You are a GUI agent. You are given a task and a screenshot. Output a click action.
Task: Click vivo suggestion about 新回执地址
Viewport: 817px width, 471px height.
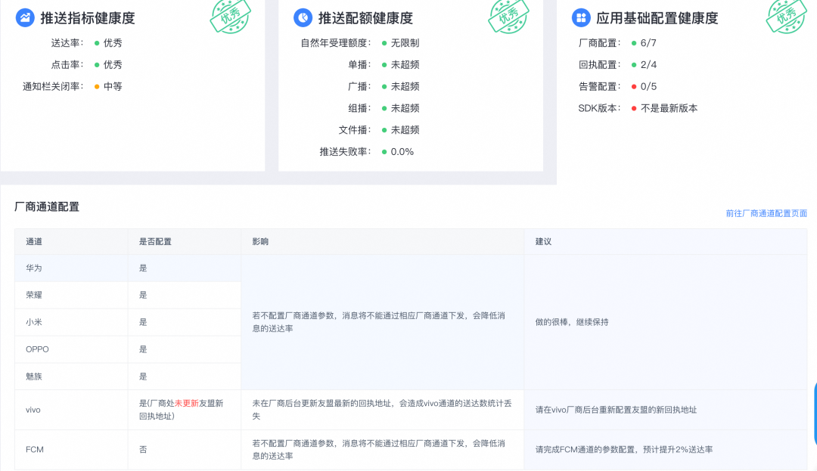pos(616,410)
